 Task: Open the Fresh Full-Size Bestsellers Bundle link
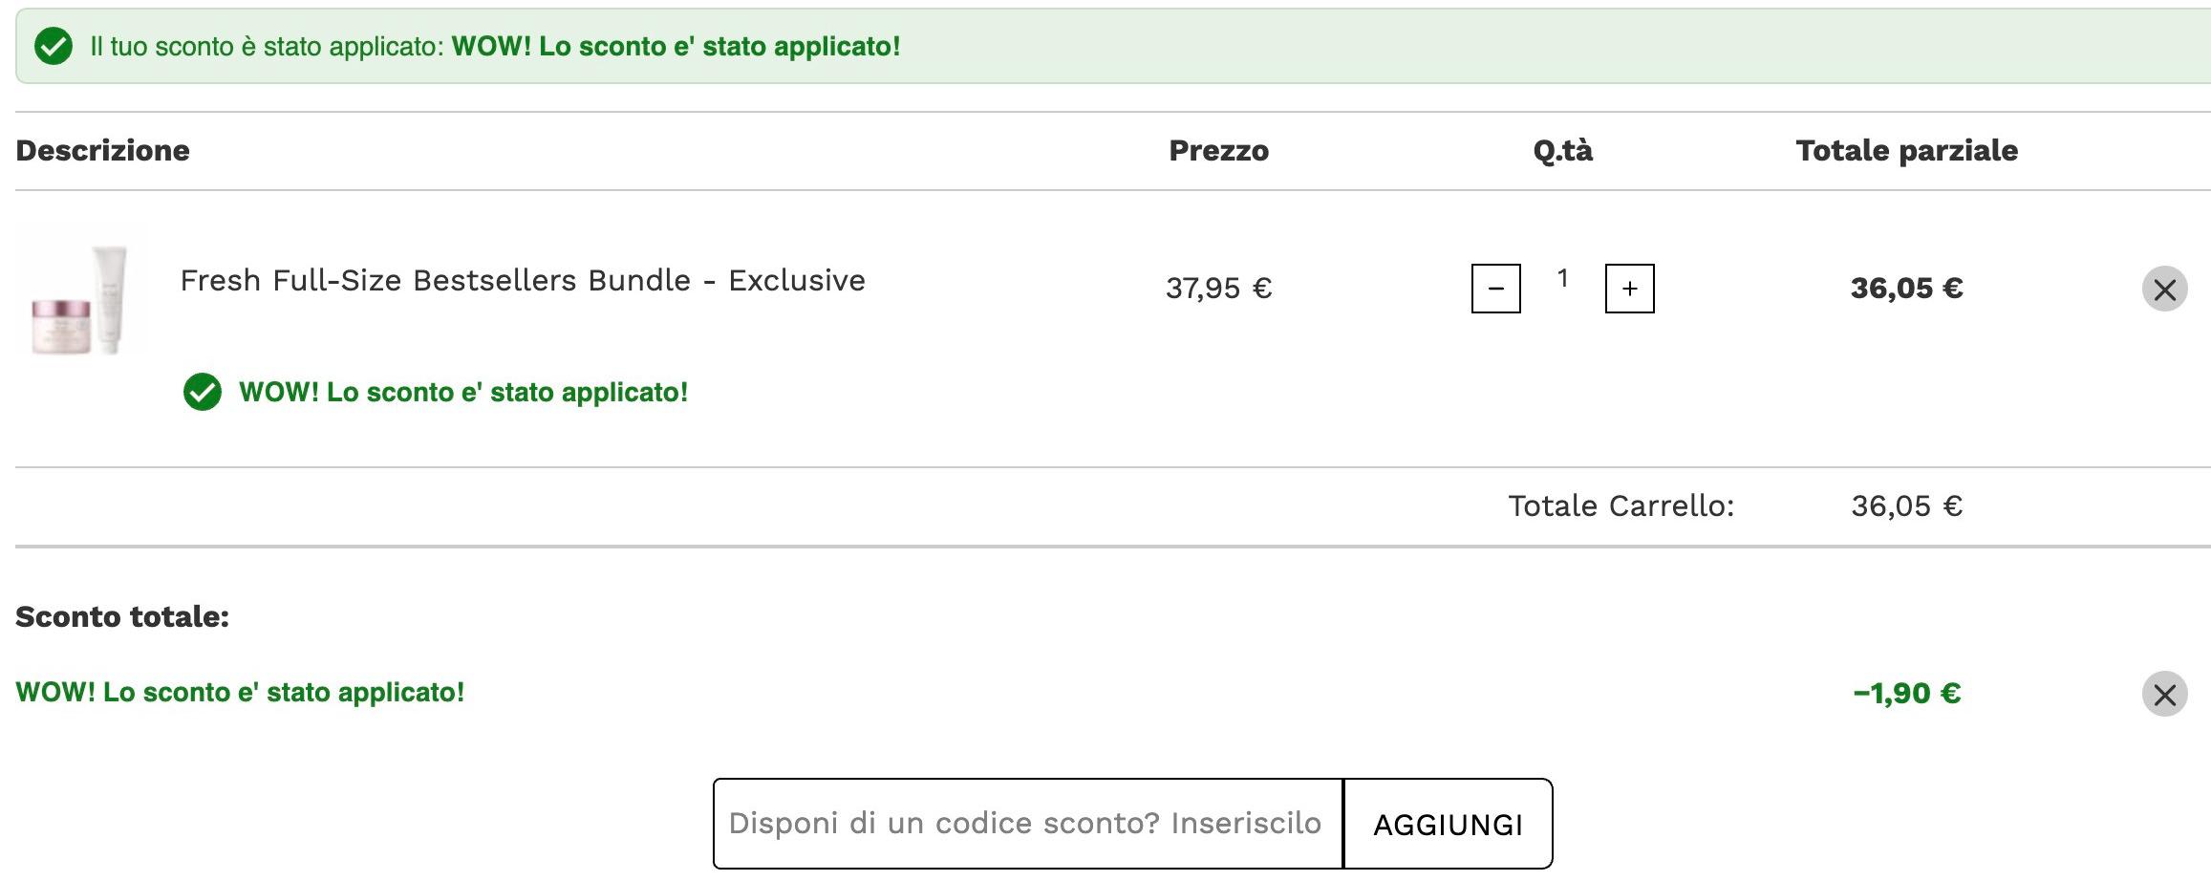[x=523, y=281]
